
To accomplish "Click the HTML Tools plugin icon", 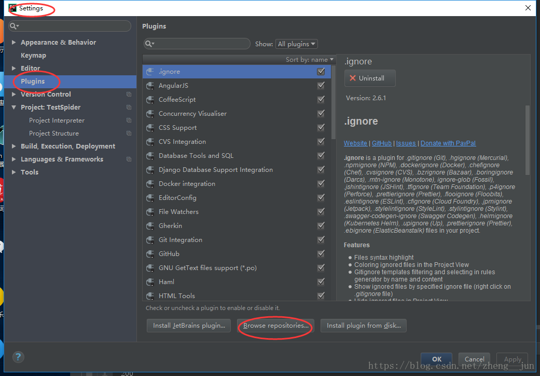I will click(x=150, y=296).
